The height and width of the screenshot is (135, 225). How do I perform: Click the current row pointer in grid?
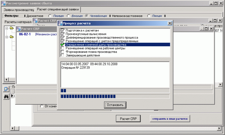pos(12,96)
